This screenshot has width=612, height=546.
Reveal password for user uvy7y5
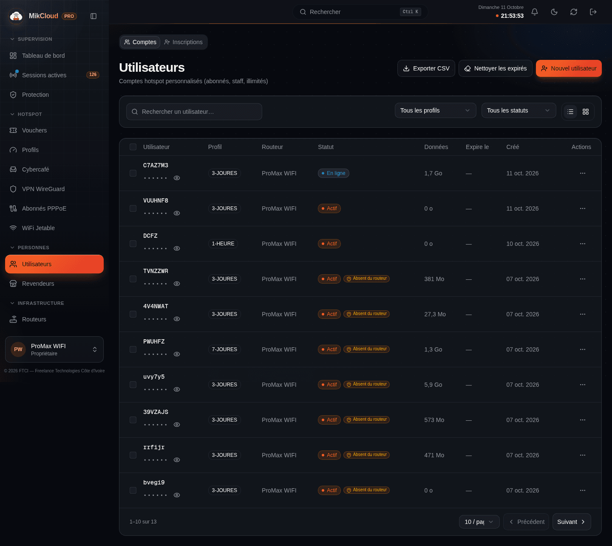click(x=177, y=389)
